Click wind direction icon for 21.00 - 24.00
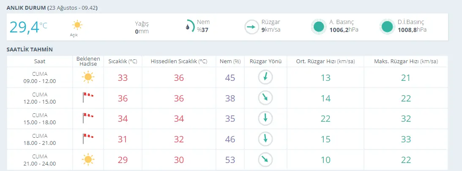The height and width of the screenshot is (171, 462). [x=265, y=159]
